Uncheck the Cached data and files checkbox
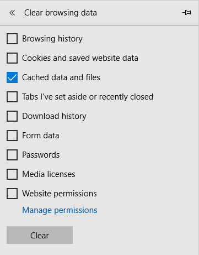Viewport: 199px width, 255px height. [12, 77]
